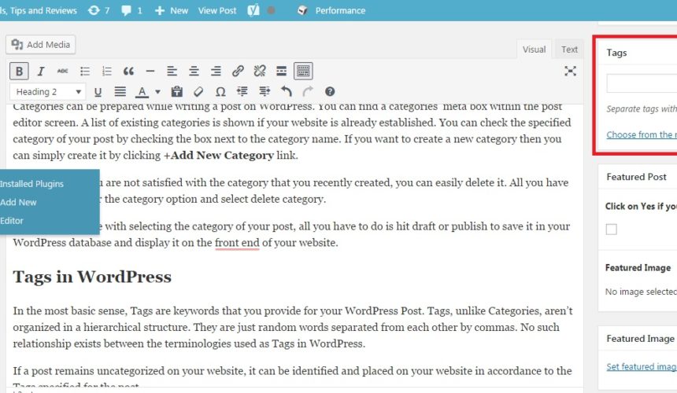Insert a numbered list
This screenshot has height=393, width=677.
tap(106, 71)
